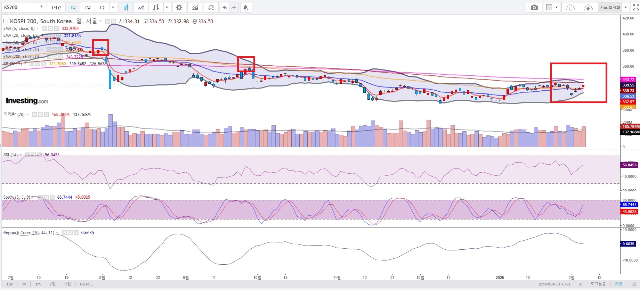Select the bar chart type icon
This screenshot has width=640, height=290.
(156, 7)
